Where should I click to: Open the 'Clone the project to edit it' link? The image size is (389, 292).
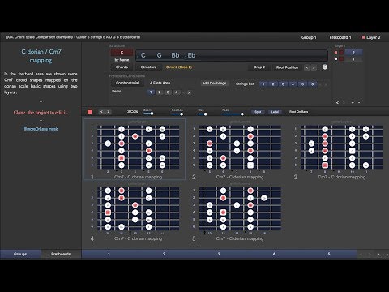[x=41, y=113]
